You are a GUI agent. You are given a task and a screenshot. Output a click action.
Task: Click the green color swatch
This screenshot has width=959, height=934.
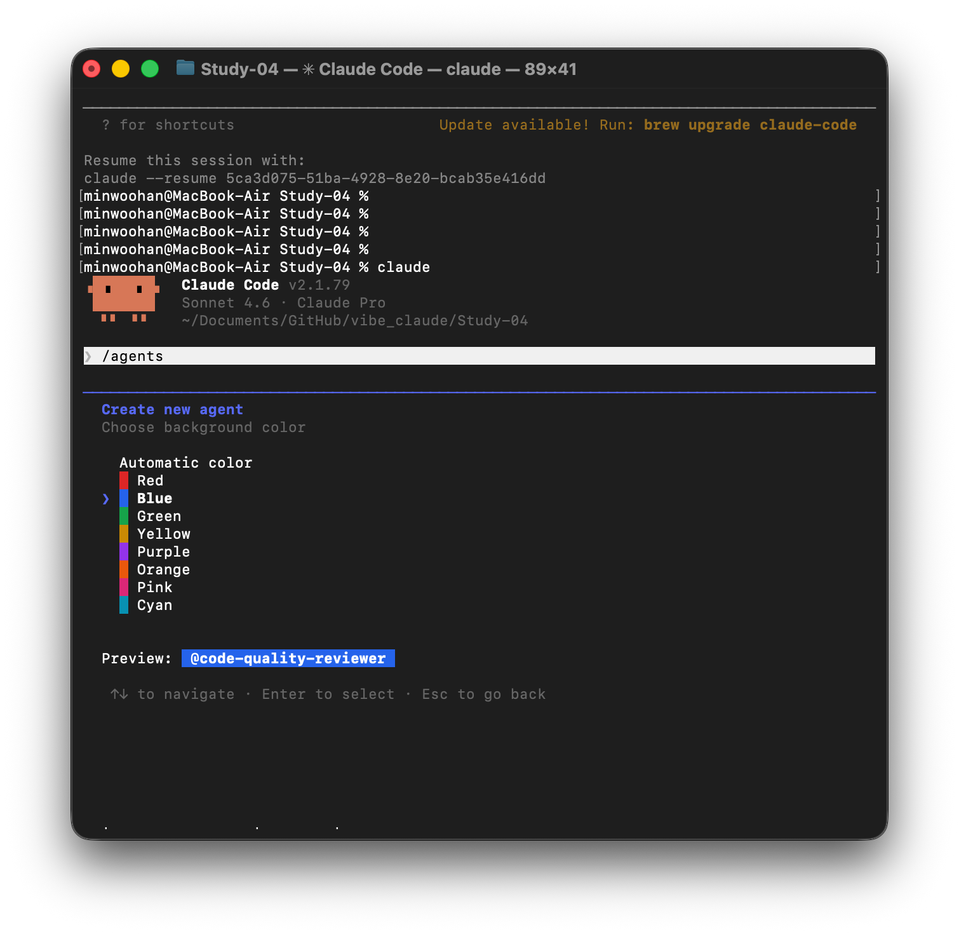(124, 517)
